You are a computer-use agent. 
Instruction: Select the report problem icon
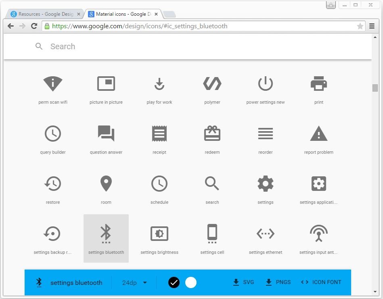pyautogui.click(x=318, y=133)
